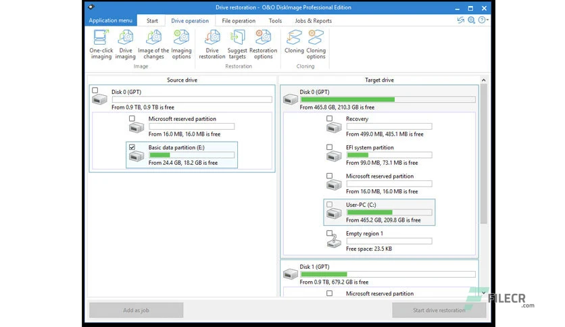Click 'From 99.0 MB, 73.1 MB is free' text
This screenshot has height=327, width=565.
[x=382, y=163]
